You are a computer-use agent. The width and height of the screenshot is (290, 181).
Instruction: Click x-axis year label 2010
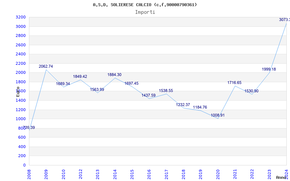pos(63,174)
